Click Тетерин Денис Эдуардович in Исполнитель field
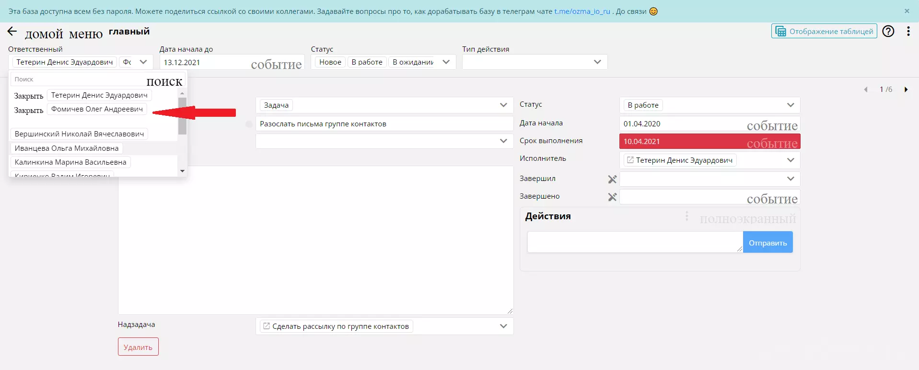919x370 pixels. coord(684,160)
